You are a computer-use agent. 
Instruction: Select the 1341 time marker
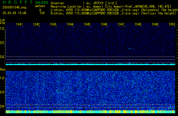[x=19, y=24]
